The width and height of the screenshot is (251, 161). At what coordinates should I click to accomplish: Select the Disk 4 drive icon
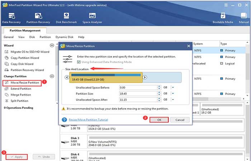pos(65,158)
